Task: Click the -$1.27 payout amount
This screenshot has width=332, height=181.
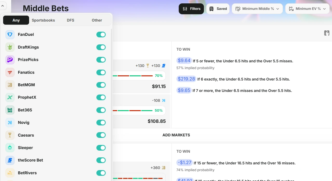Action: point(184,163)
